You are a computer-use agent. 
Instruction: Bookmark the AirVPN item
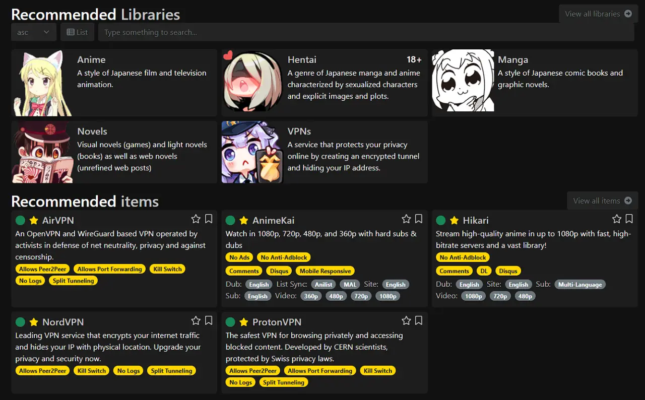coord(209,219)
